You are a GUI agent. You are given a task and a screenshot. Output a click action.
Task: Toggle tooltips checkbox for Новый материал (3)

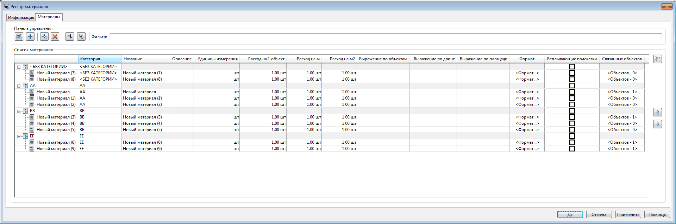click(572, 117)
